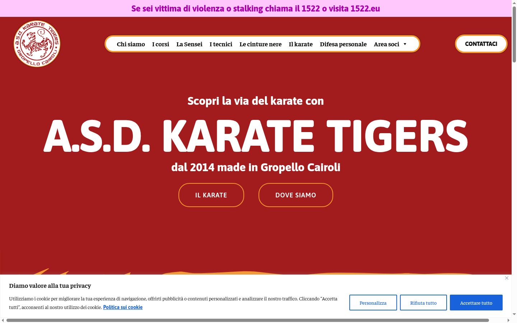Image resolution: width=517 pixels, height=323 pixels.
Task: Go to I corsi page
Action: (x=160, y=44)
